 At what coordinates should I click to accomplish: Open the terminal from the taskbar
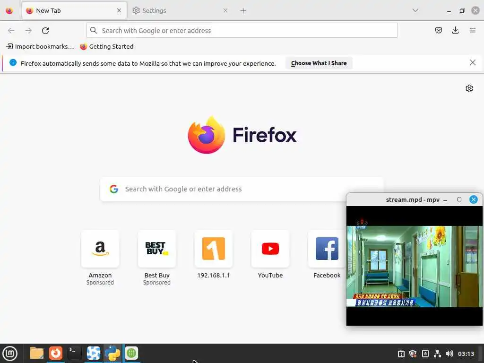coord(75,353)
